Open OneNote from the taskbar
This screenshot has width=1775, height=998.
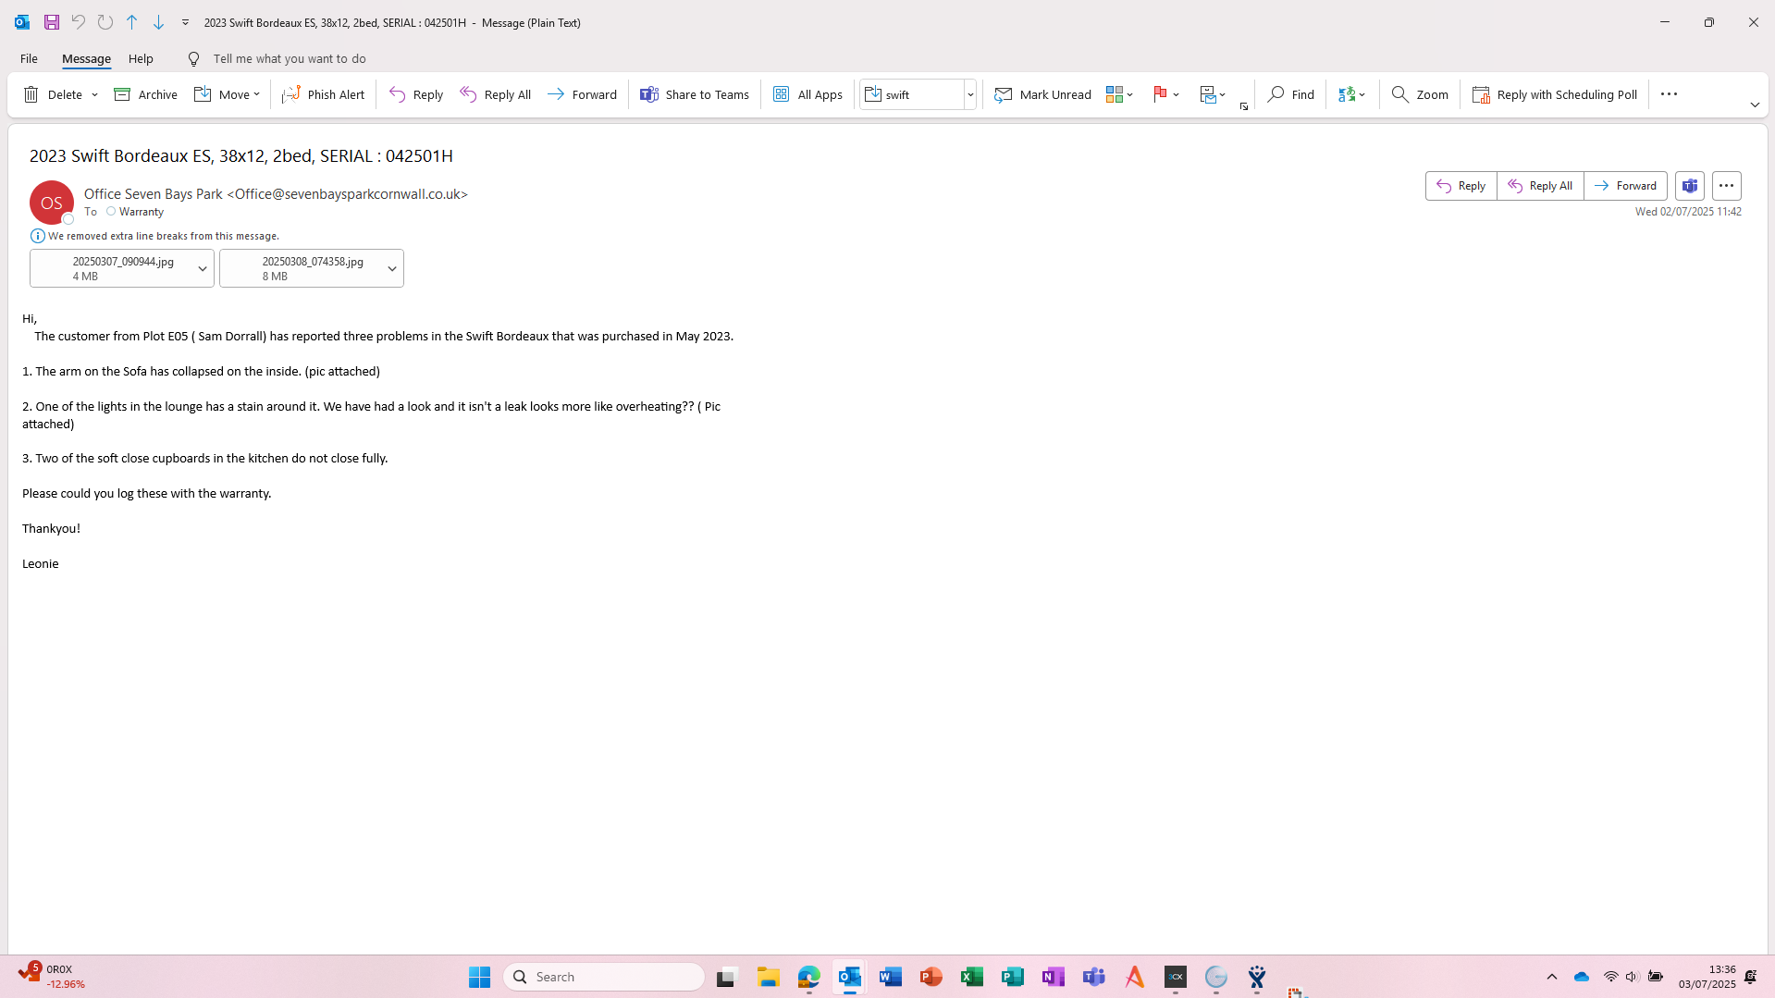pyautogui.click(x=1053, y=977)
